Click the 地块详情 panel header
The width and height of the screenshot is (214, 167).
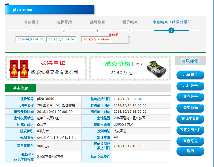[190, 61]
